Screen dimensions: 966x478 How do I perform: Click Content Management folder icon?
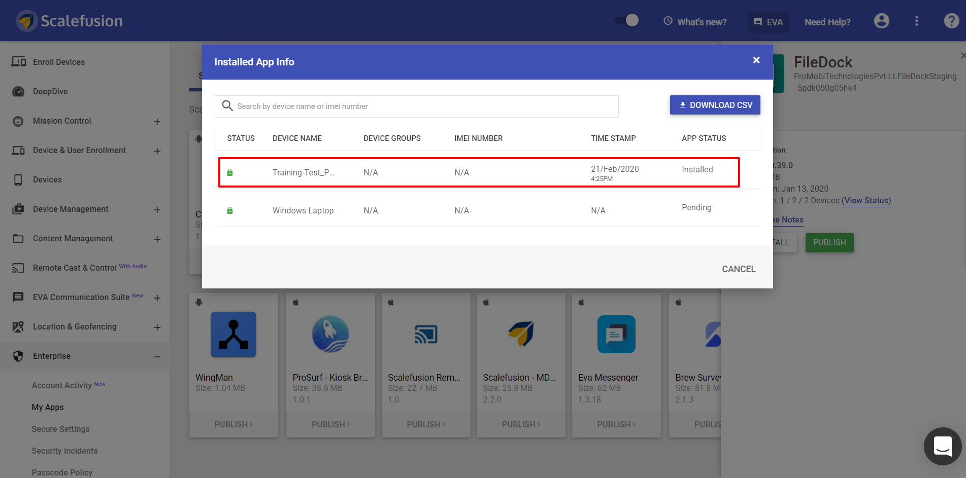coord(18,238)
